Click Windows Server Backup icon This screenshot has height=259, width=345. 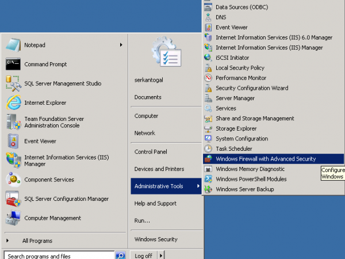[208, 189]
